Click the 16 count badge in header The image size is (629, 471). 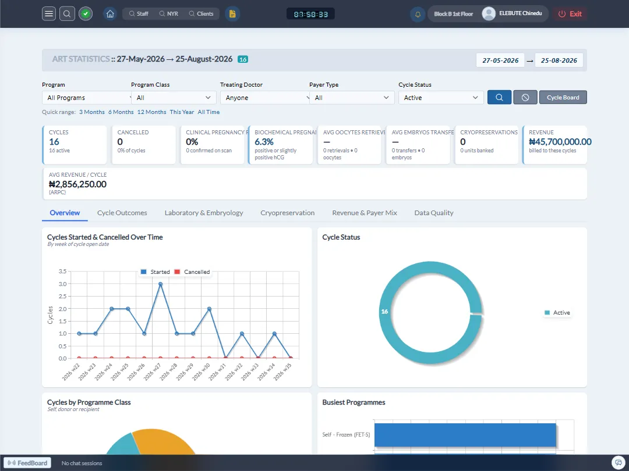[243, 59]
